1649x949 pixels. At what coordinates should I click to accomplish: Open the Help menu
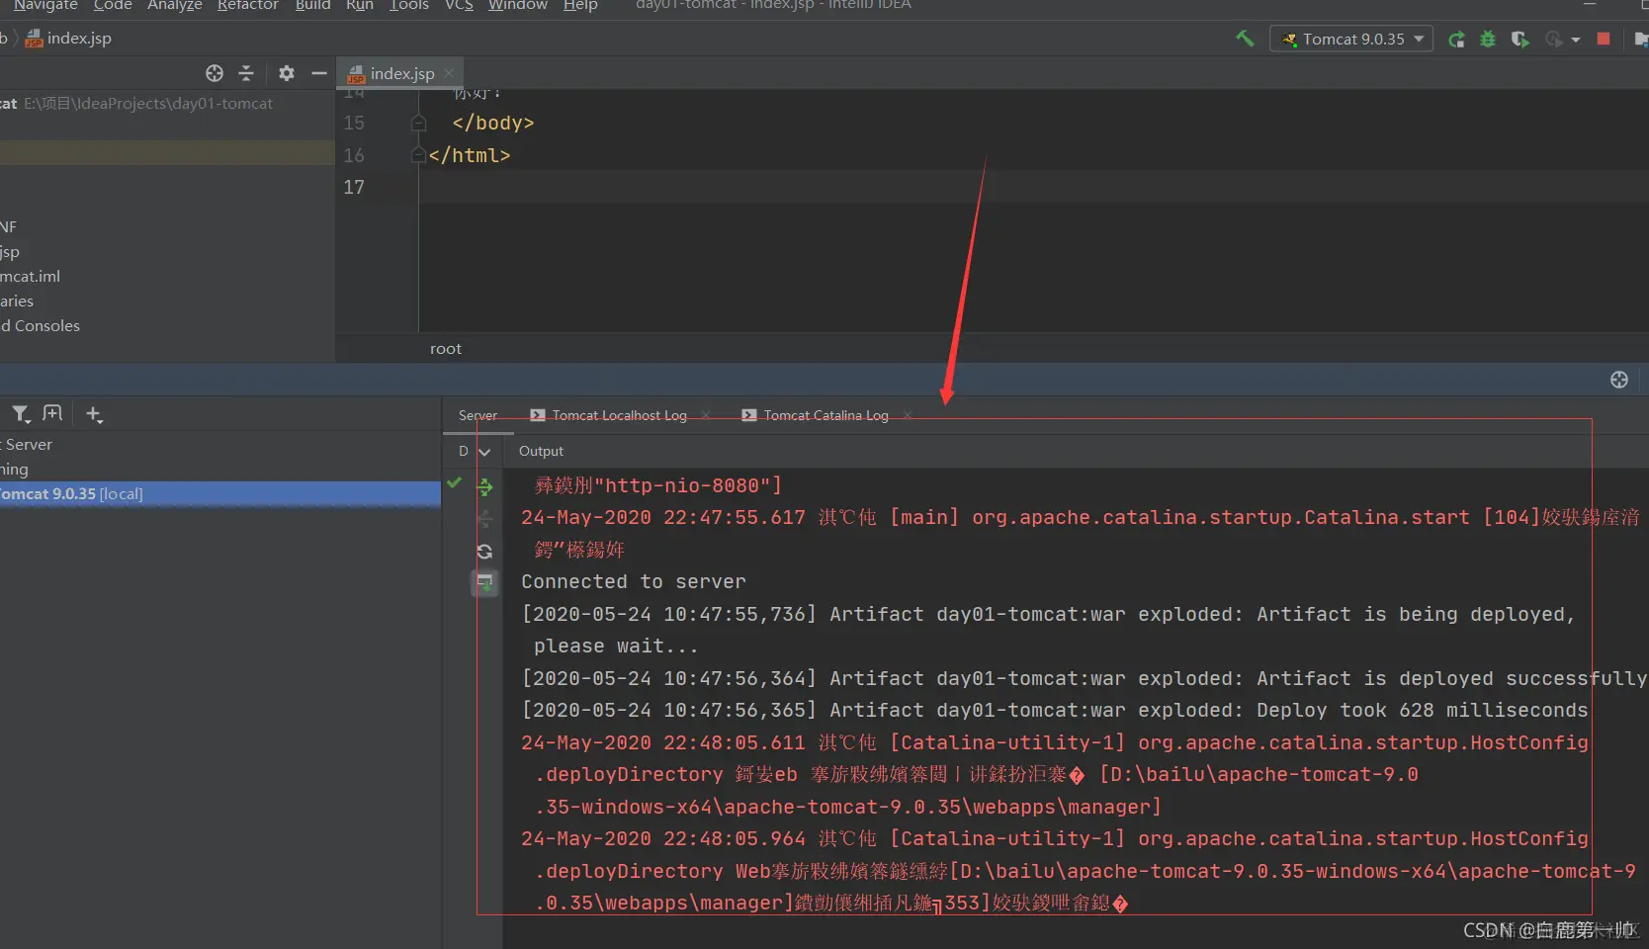(x=580, y=6)
